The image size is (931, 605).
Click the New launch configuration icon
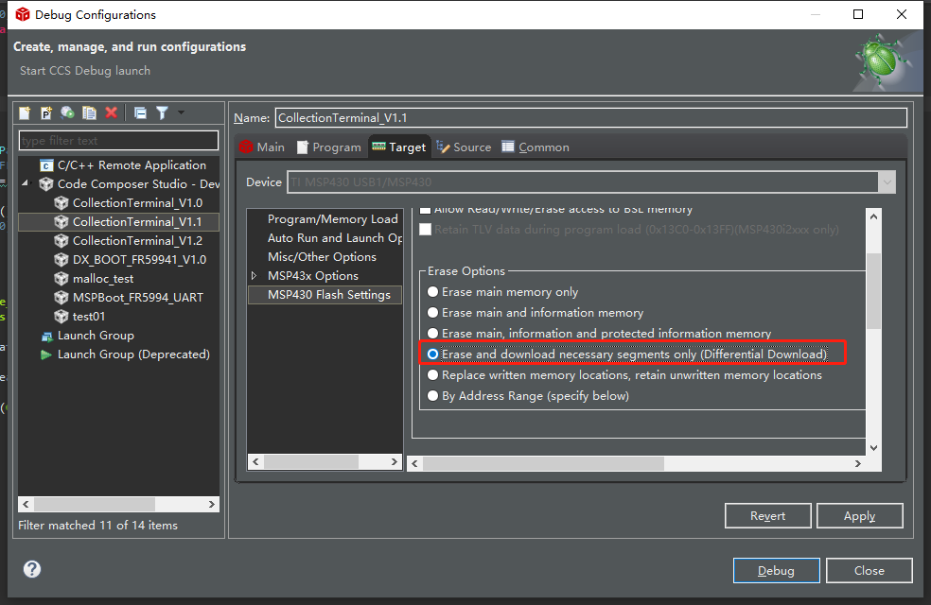pyautogui.click(x=25, y=112)
